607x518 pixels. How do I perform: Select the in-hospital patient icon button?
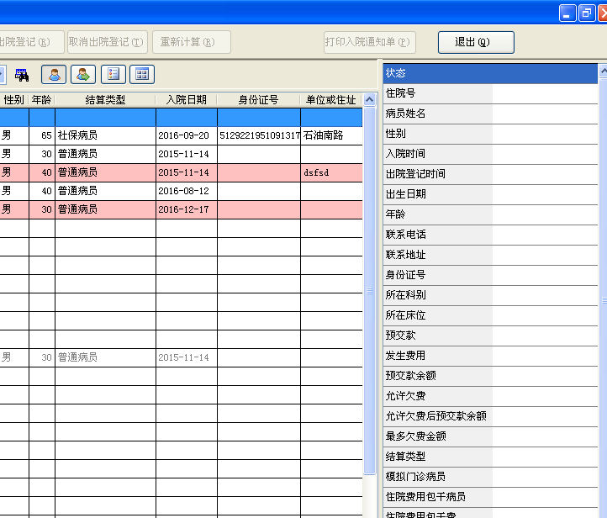point(54,74)
